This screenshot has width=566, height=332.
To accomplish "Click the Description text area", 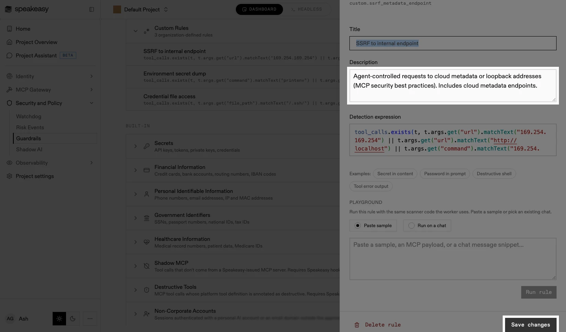I will tap(453, 86).
